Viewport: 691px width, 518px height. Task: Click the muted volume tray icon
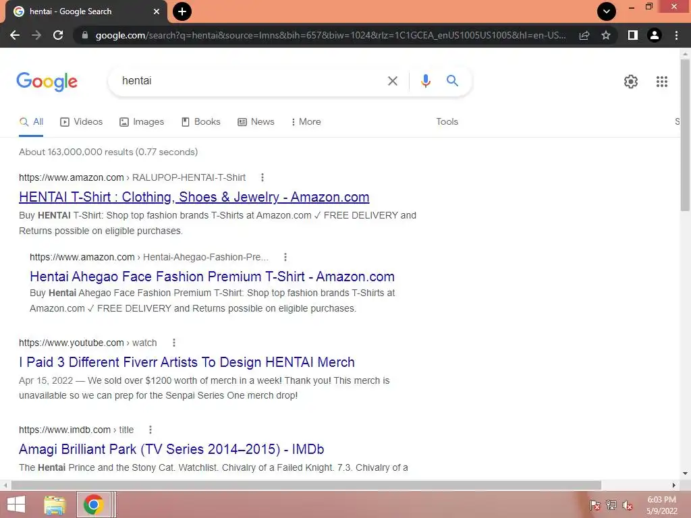coord(628,505)
